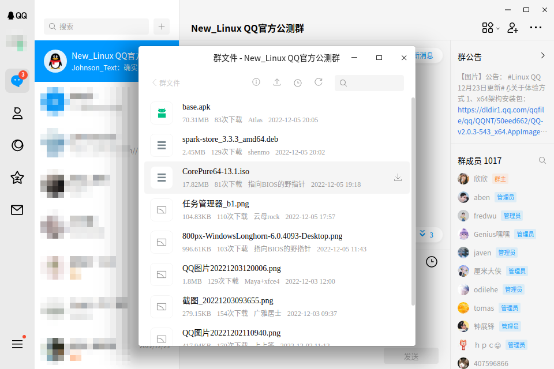Select file spark-store_3.3.3_amd64.deb

click(x=276, y=145)
